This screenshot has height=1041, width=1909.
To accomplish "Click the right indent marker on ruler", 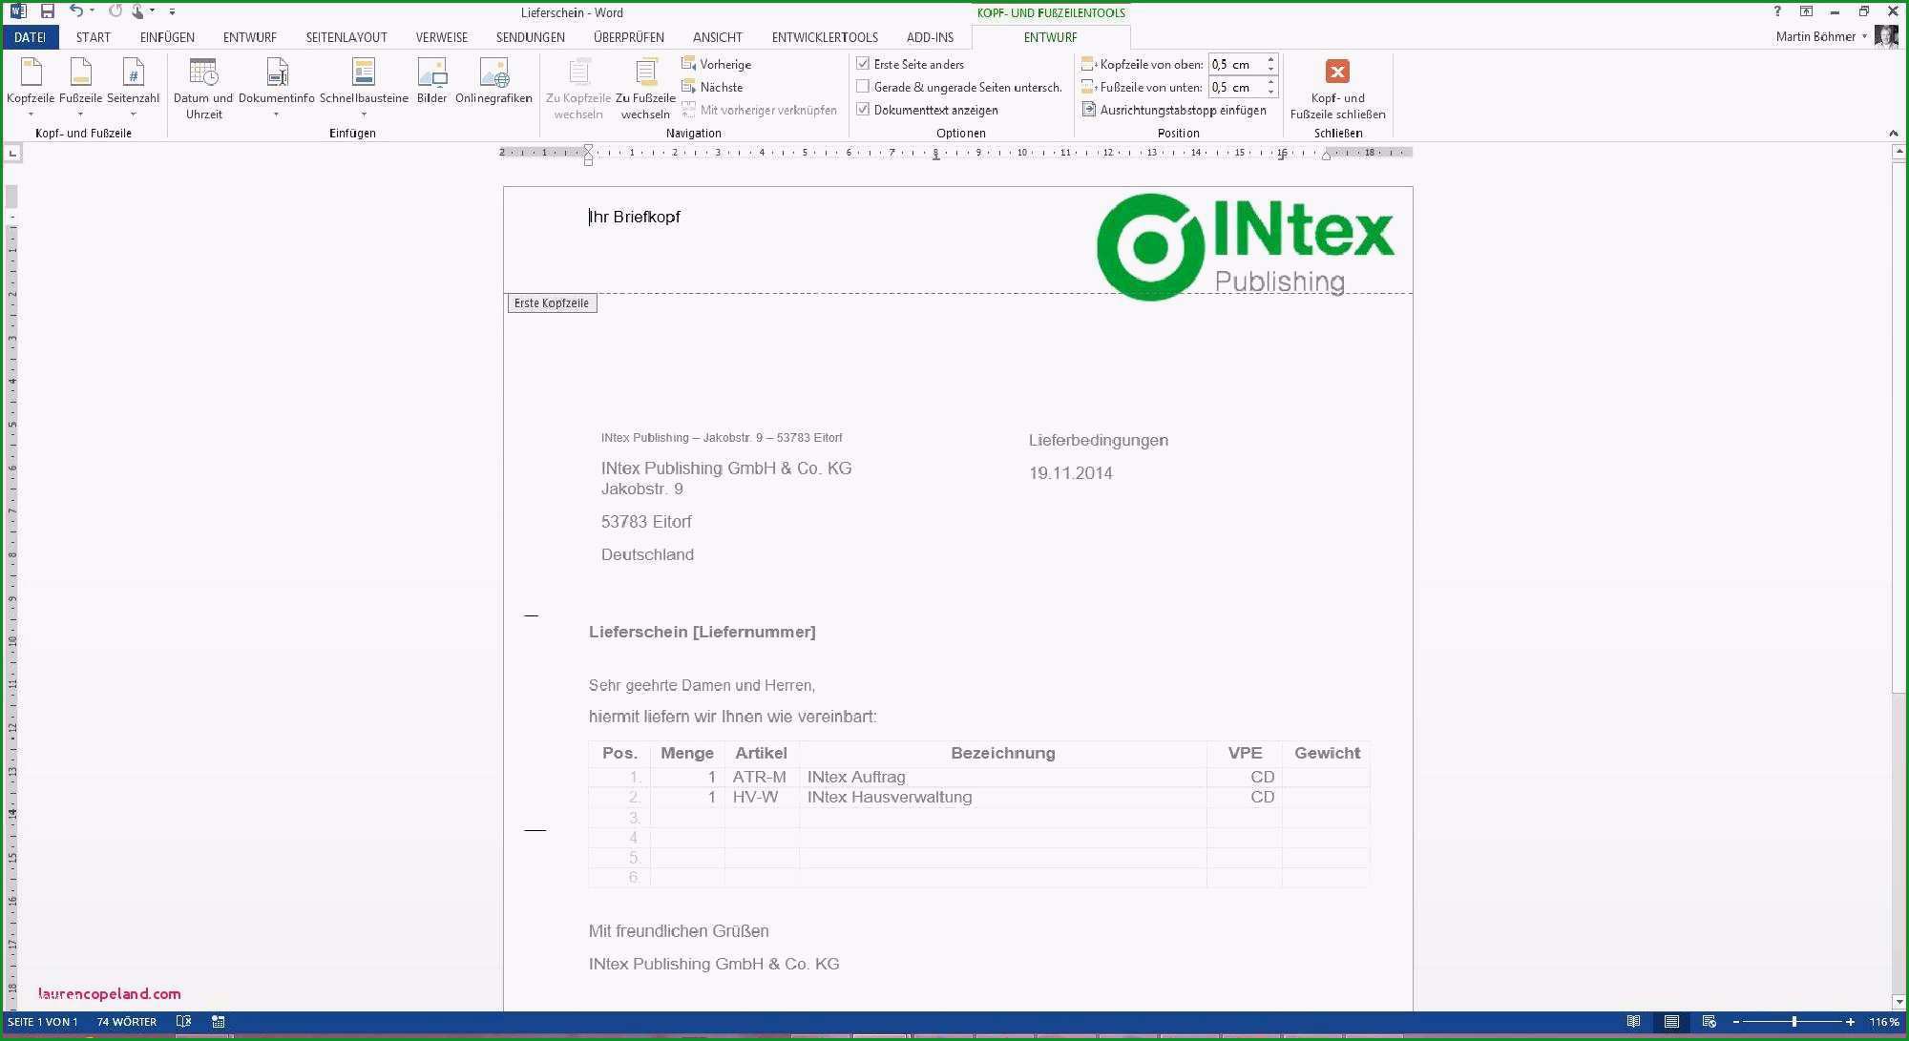I will tap(1326, 156).
